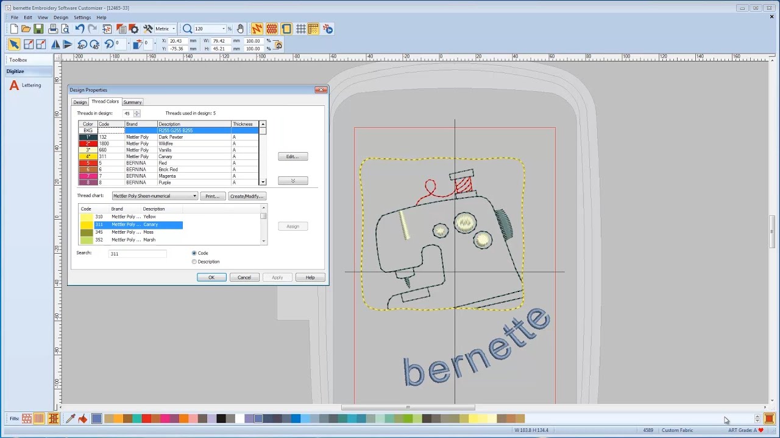780x438 pixels.
Task: Select the outline stitch fill icon
Action: 27,419
